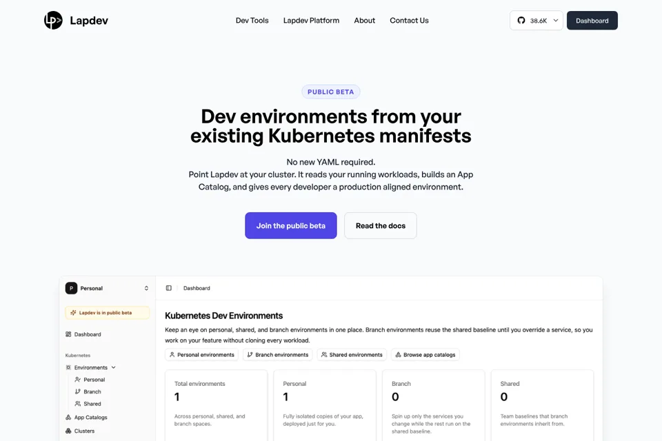Click the Lapdev brand name
This screenshot has height=441, width=662.
pyautogui.click(x=89, y=20)
